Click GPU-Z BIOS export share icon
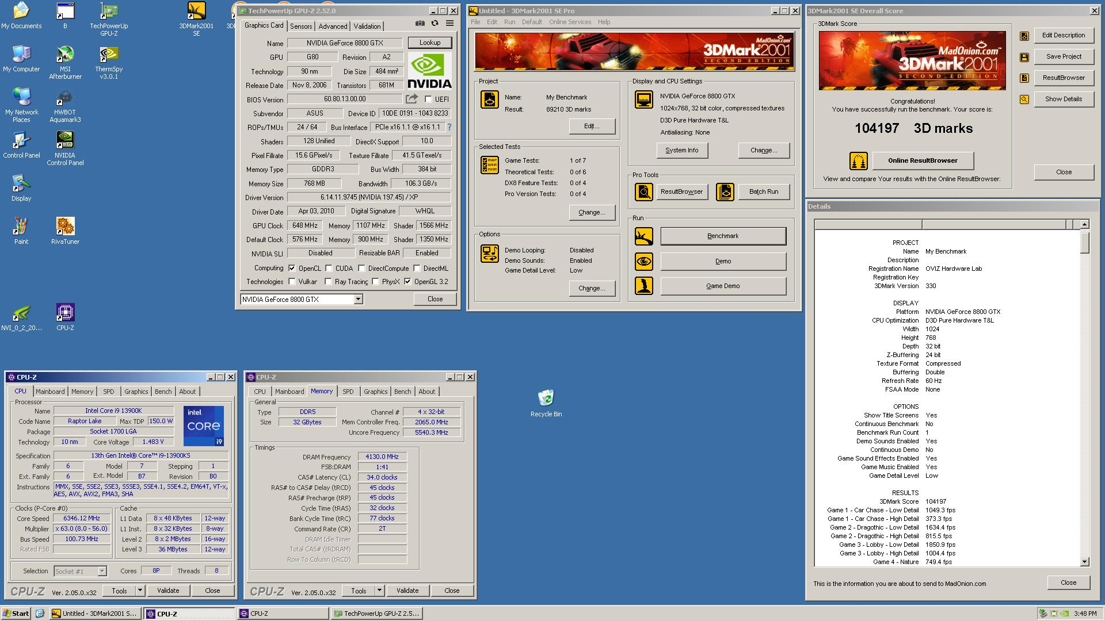The height and width of the screenshot is (621, 1105). 411,99
